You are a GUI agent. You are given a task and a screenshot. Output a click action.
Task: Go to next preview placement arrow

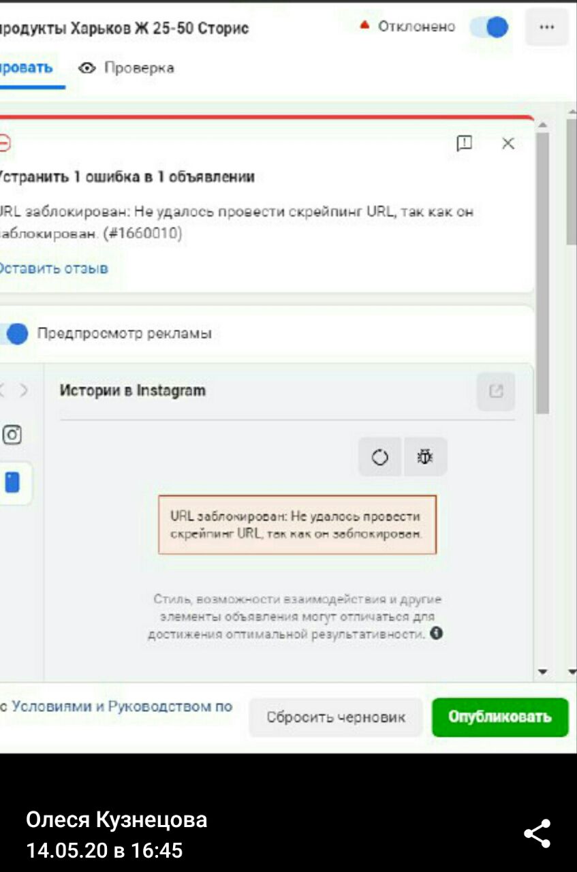[x=24, y=390]
